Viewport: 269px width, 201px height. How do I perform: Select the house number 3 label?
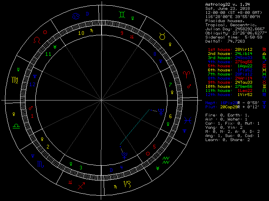click(x=81, y=168)
